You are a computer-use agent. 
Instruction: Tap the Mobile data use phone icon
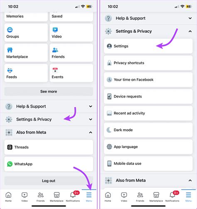click(x=109, y=163)
